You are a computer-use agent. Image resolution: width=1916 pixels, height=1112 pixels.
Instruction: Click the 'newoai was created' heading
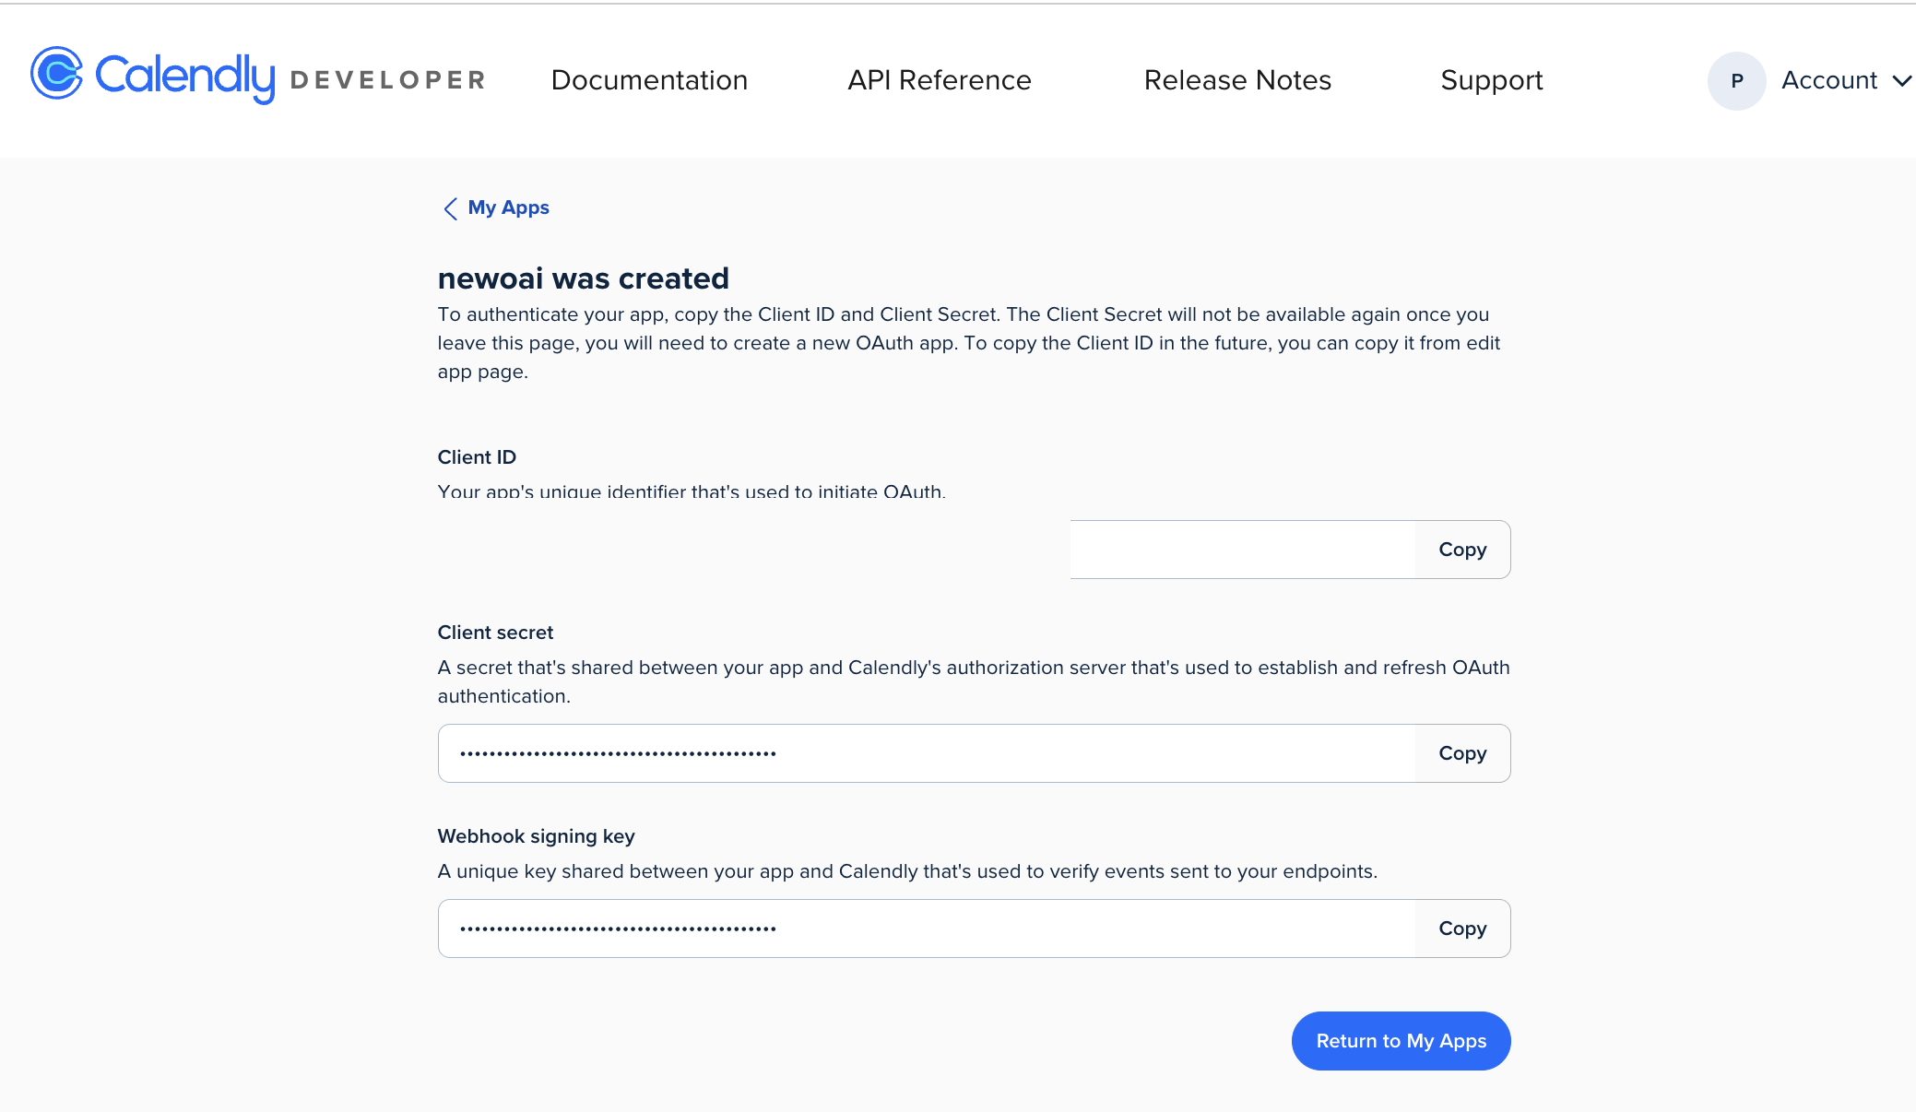[x=584, y=278]
